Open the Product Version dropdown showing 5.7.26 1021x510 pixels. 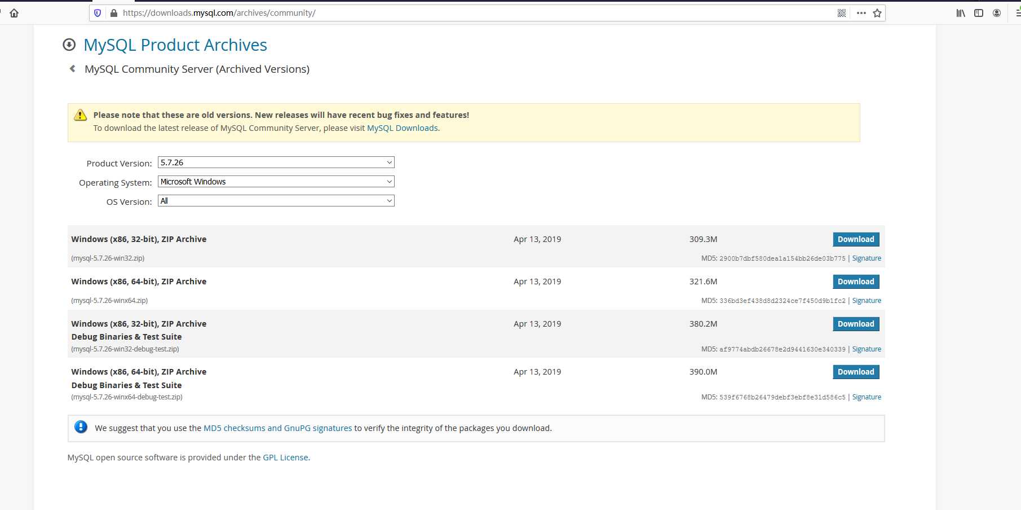point(276,162)
